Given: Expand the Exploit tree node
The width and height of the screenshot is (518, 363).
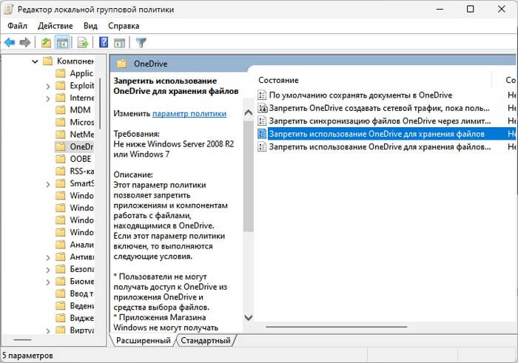Looking at the screenshot, I should pos(48,86).
